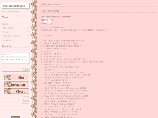This screenshot has height=118, width=158.
Task: Expand the Gothic&Lolita submenu arrow
Action: [28, 28]
